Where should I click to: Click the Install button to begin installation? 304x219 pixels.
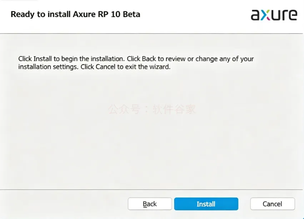(206, 204)
